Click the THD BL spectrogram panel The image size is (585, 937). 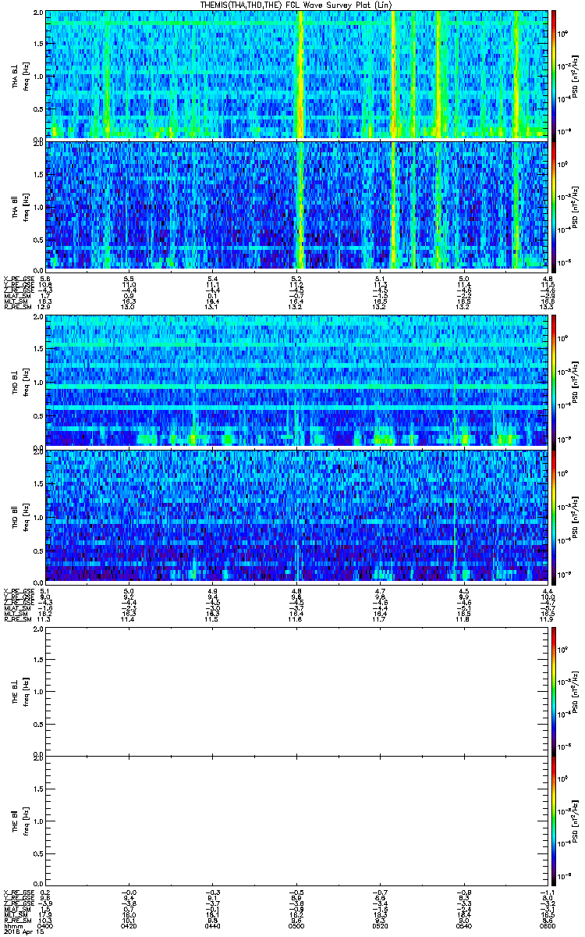[x=297, y=381]
